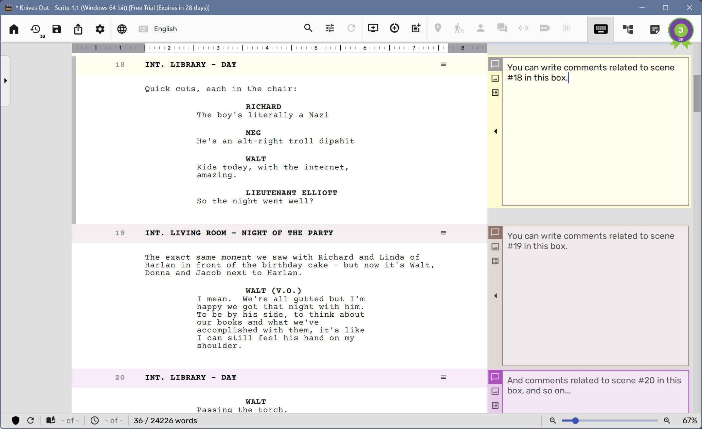Screen dimensions: 702x429
Task: Open the export/share menu icon
Action: point(78,29)
